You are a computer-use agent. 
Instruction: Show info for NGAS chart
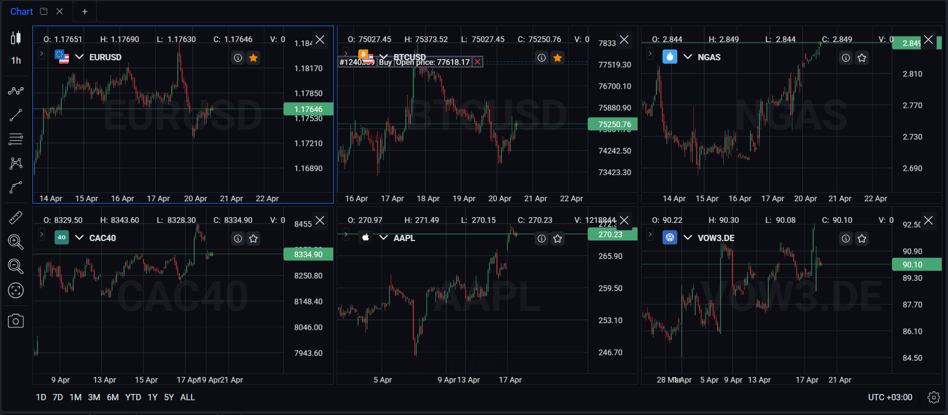click(x=846, y=57)
